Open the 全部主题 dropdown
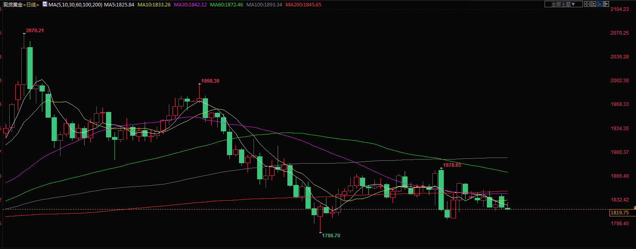The height and width of the screenshot is (249, 636). (x=563, y=4)
